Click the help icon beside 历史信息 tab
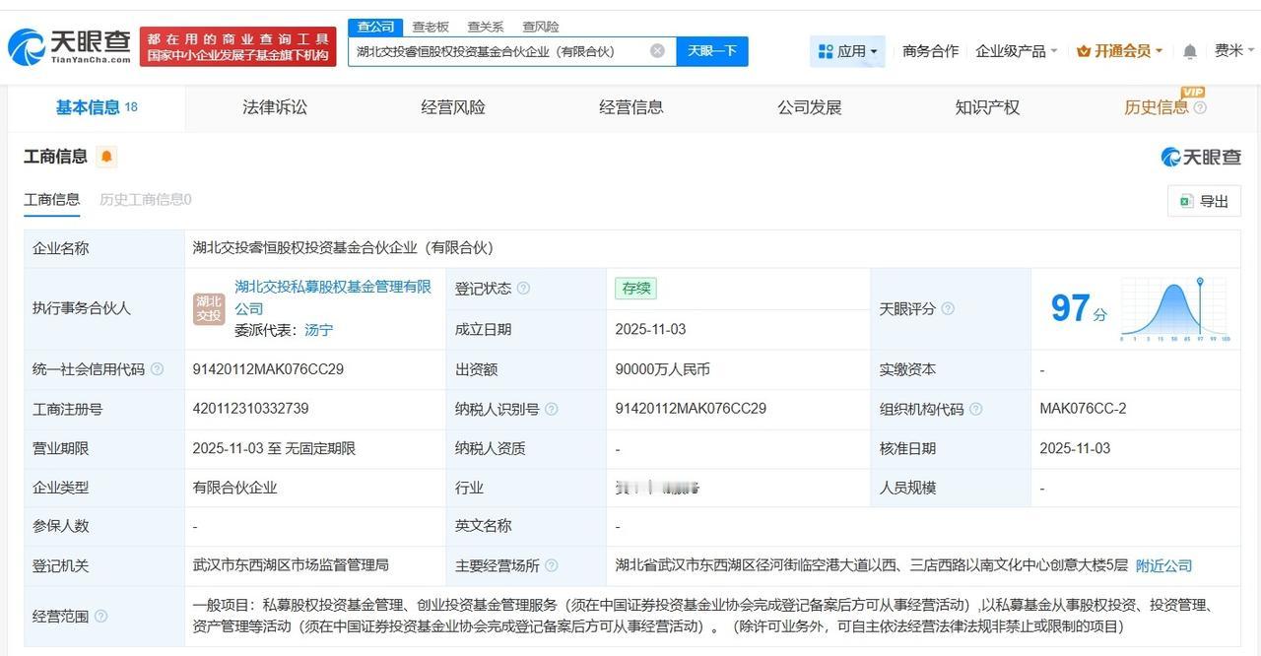This screenshot has width=1261, height=656. pos(1199,108)
